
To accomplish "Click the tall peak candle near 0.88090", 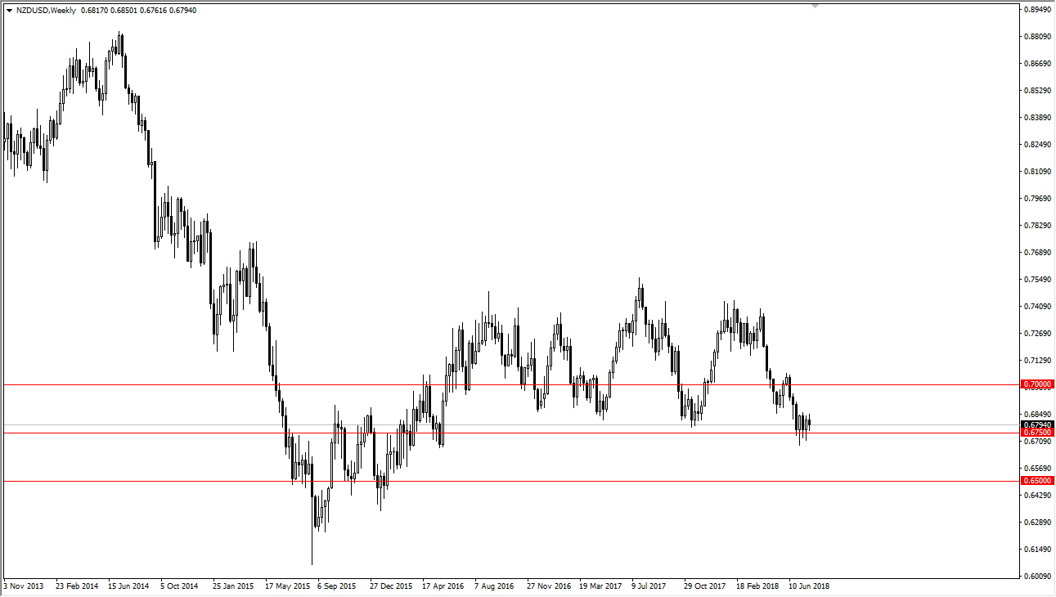I will (119, 41).
